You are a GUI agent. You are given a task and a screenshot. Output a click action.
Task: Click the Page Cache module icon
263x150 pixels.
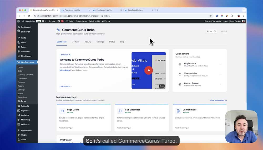62,111
